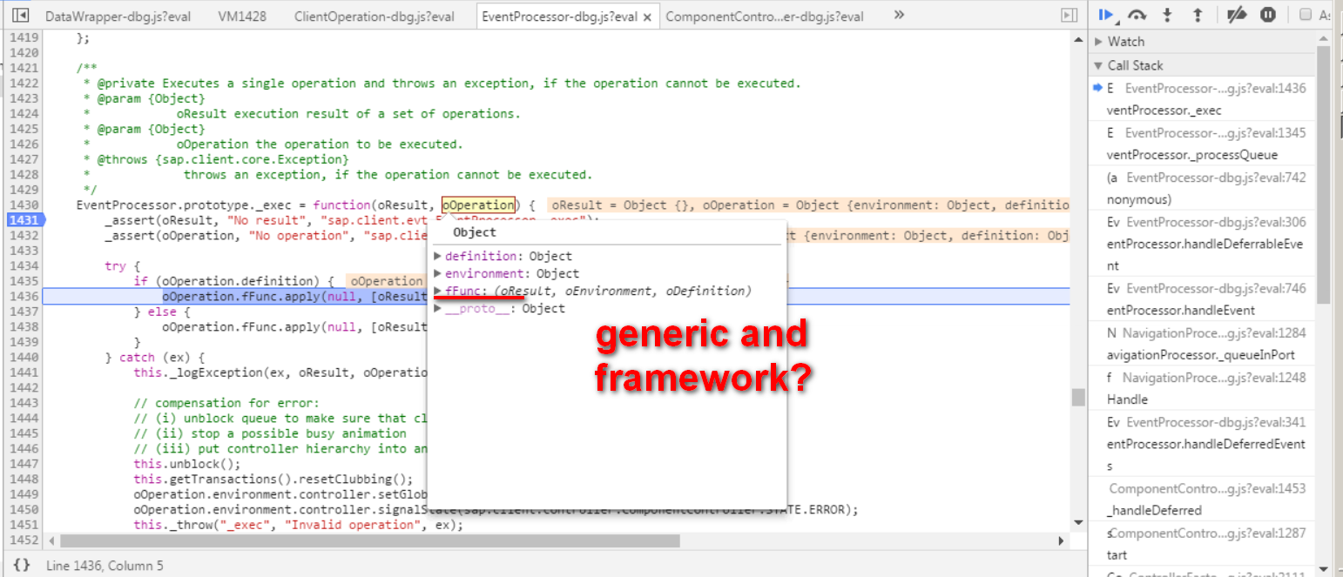Select the EventProcessor.handleDeferrableEvent call stack frame
This screenshot has width=1343, height=577.
pos(1201,244)
